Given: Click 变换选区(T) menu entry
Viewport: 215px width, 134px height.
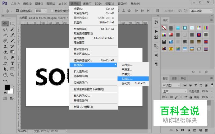Looking at the screenshot, I should [94, 83].
